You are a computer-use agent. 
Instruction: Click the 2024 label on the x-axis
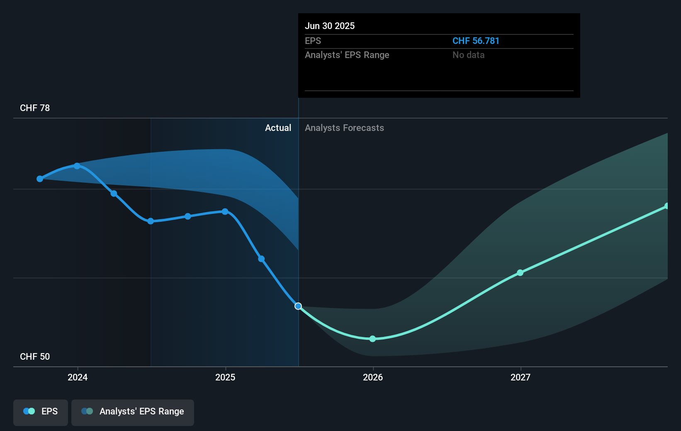pos(78,378)
